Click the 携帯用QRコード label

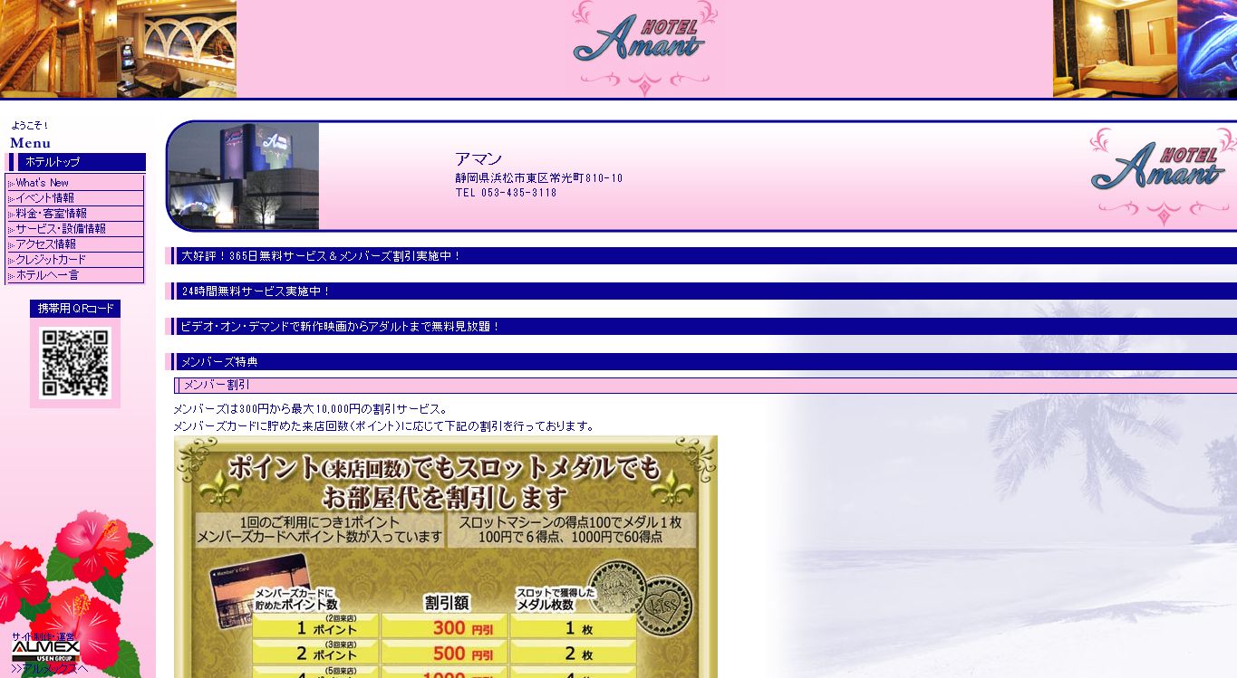pyautogui.click(x=75, y=309)
